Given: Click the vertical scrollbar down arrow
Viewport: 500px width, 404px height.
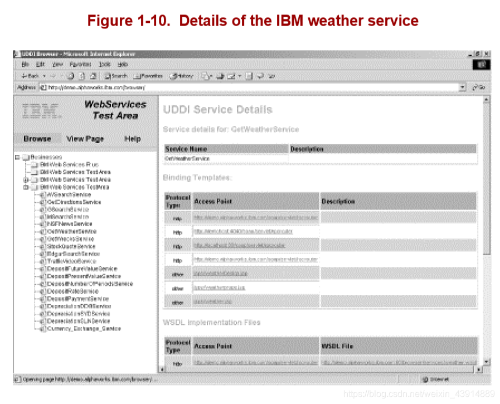Looking at the screenshot, I should point(486,362).
